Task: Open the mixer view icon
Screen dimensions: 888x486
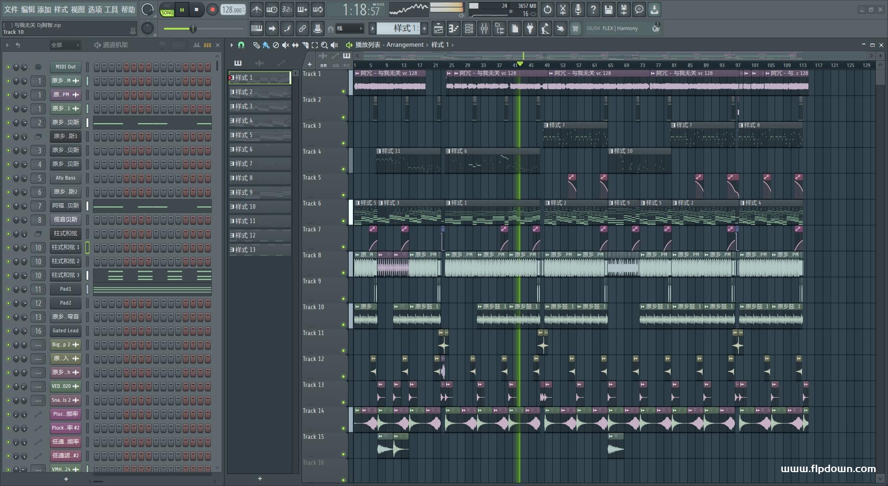Action: point(484,29)
